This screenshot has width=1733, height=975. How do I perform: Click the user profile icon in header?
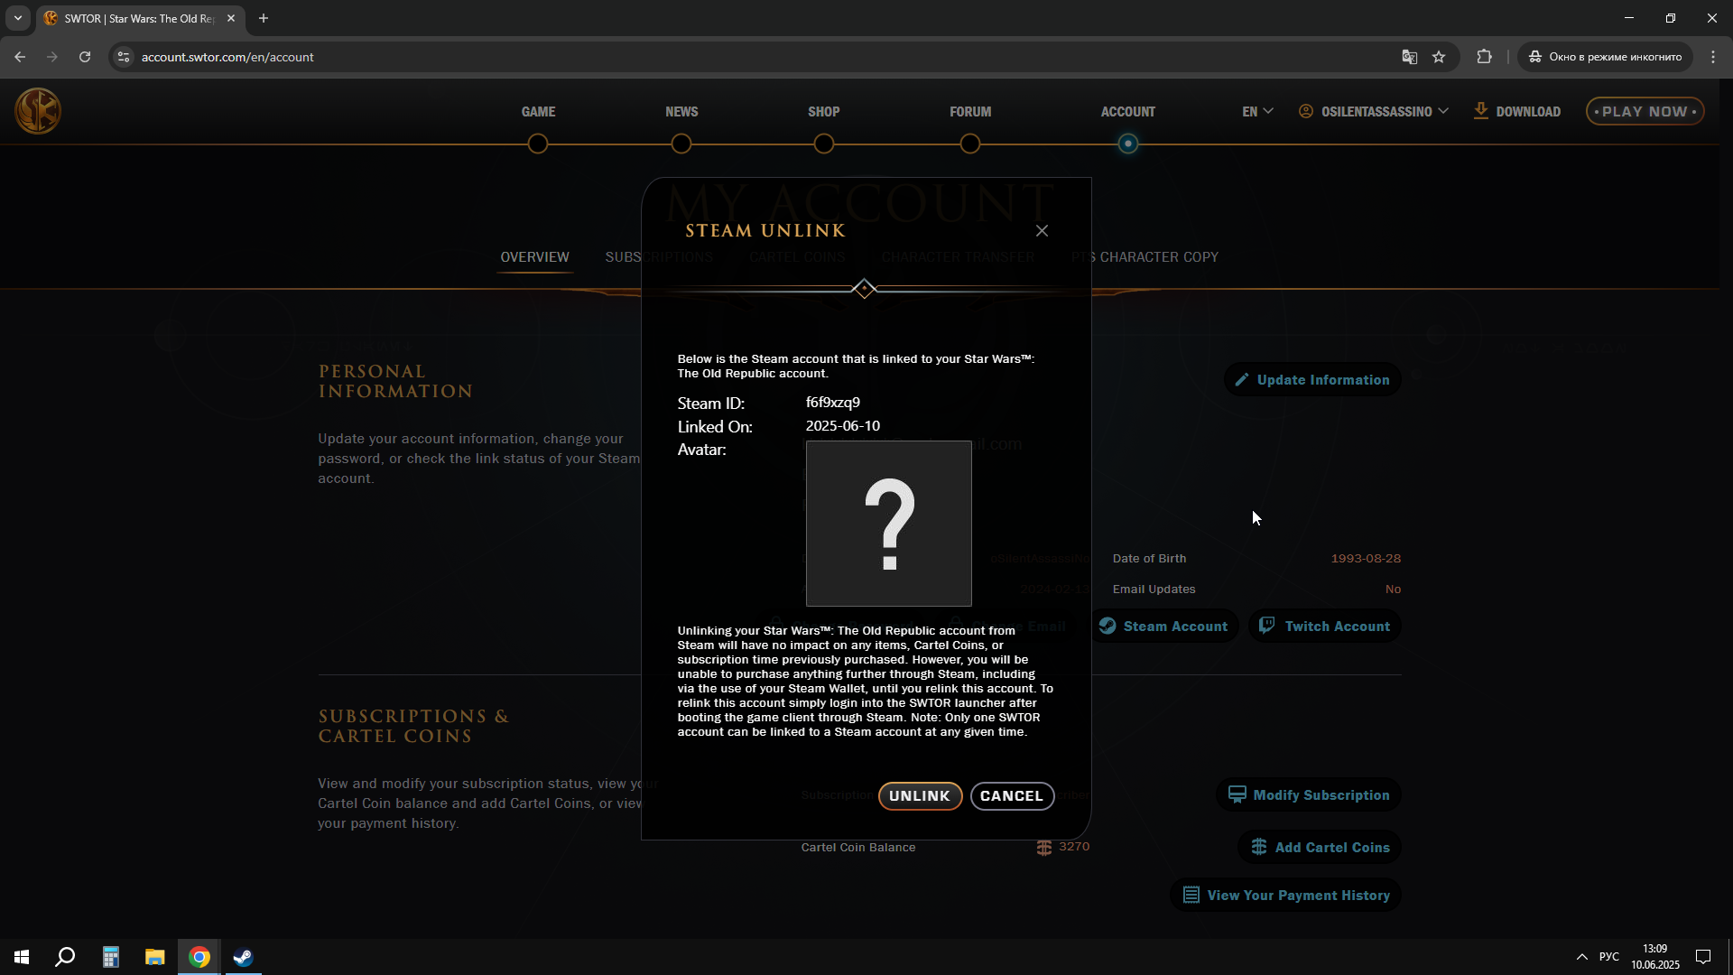coord(1306,111)
